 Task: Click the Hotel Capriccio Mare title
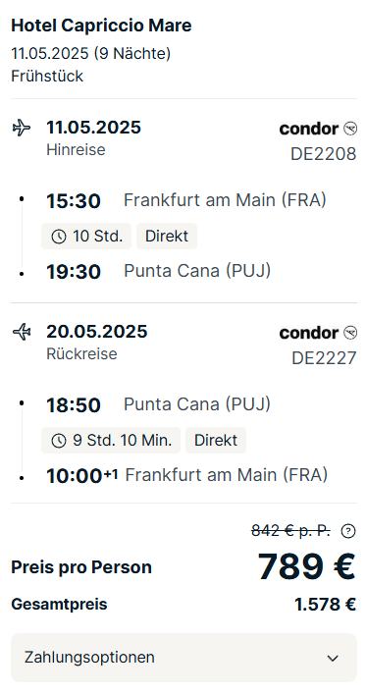[101, 26]
